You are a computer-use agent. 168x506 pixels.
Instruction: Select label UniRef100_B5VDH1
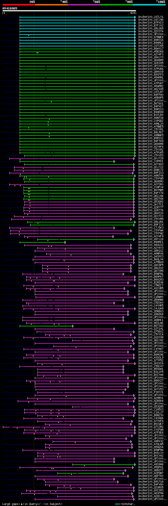click(x=151, y=369)
